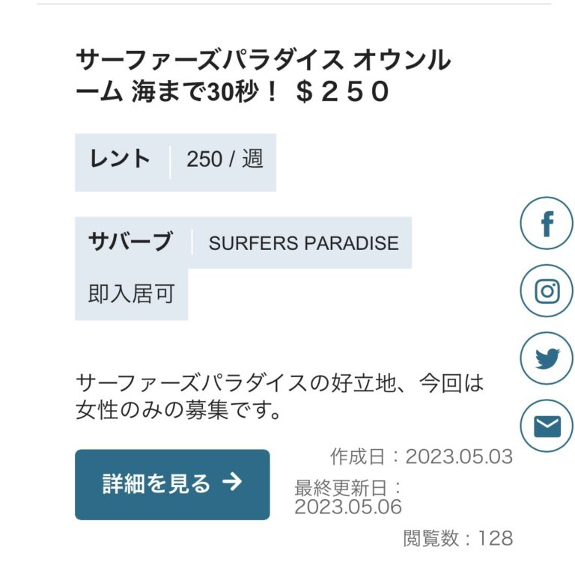The height and width of the screenshot is (562, 575).
Task: Click the 最終更新日 label
Action: 348,489
